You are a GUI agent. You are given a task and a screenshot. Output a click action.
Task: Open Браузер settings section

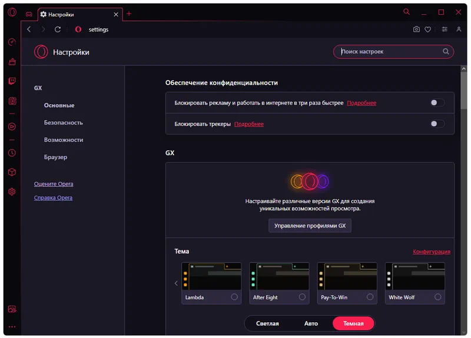coord(55,157)
